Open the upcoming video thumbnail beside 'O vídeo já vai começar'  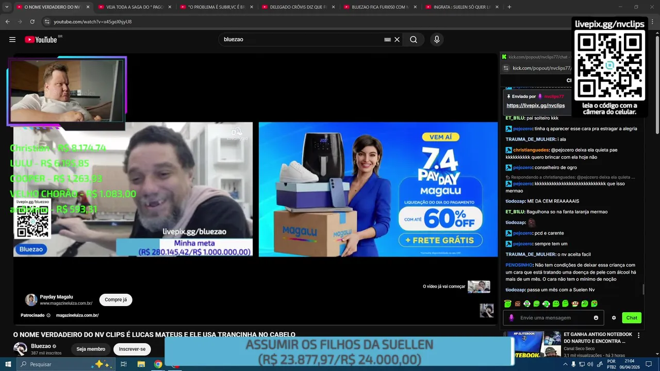tap(478, 287)
